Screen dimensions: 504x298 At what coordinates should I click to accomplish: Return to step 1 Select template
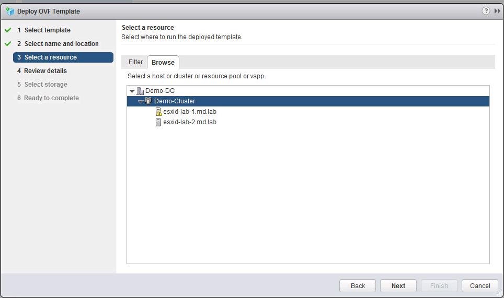47,30
